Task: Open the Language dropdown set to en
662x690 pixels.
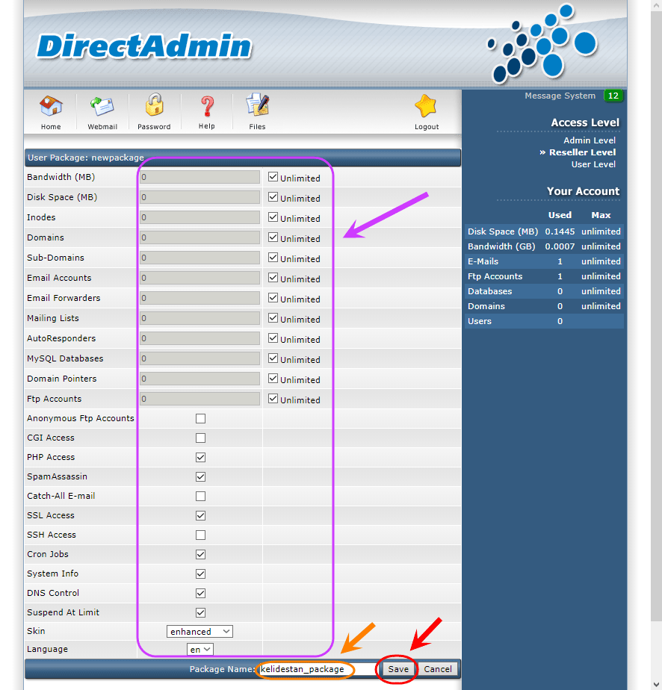Action: coord(200,650)
